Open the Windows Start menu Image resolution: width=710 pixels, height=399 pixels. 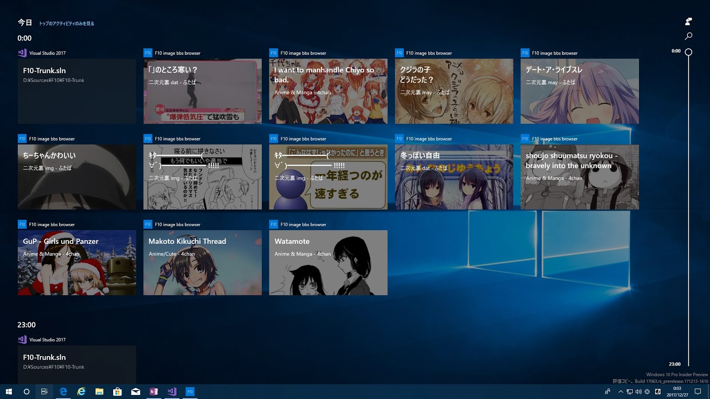[8, 391]
